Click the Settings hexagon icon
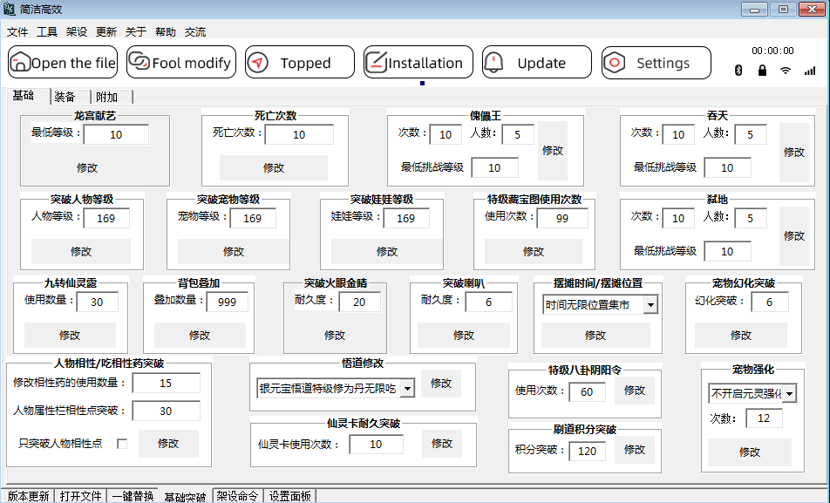 [613, 63]
